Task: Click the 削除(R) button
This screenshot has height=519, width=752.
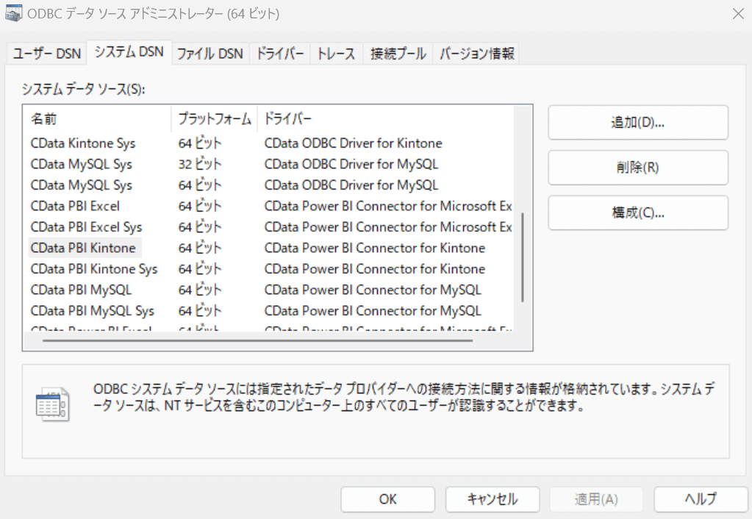Action: pos(638,168)
